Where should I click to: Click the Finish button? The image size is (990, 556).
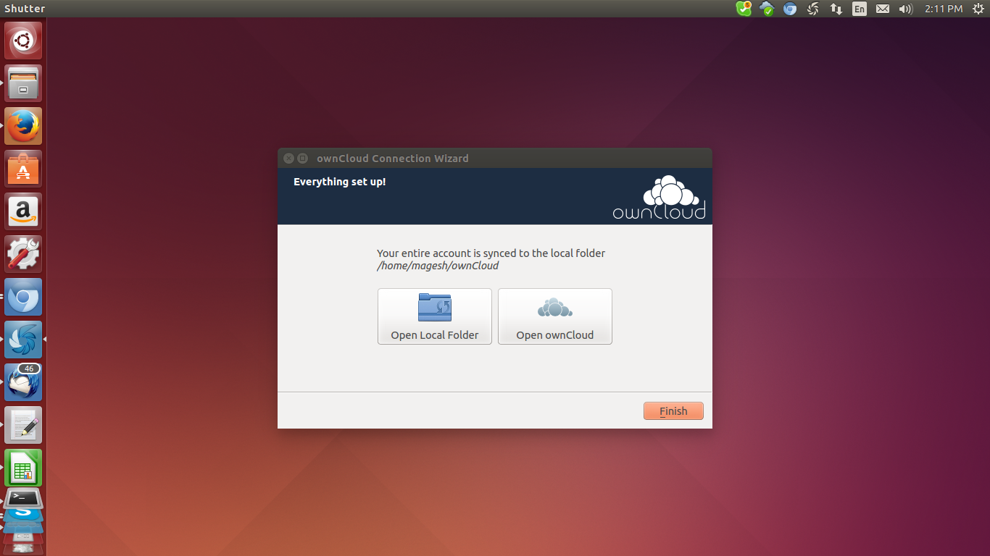[673, 410]
